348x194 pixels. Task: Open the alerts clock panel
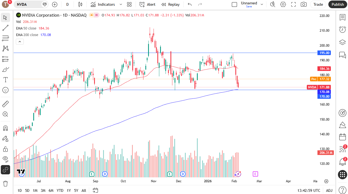tap(342, 29)
